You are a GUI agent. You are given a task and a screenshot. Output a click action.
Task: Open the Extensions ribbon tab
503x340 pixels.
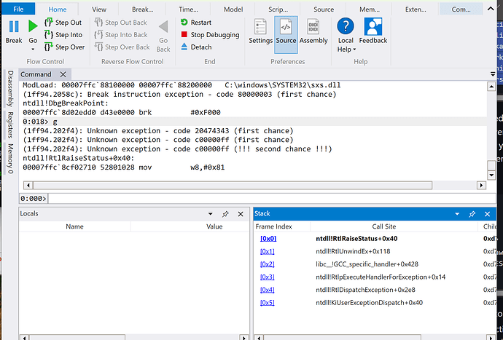click(416, 9)
